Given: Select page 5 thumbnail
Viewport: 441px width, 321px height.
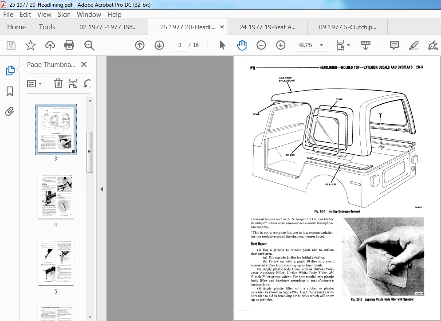Looking at the screenshot, I should click(x=56, y=262).
